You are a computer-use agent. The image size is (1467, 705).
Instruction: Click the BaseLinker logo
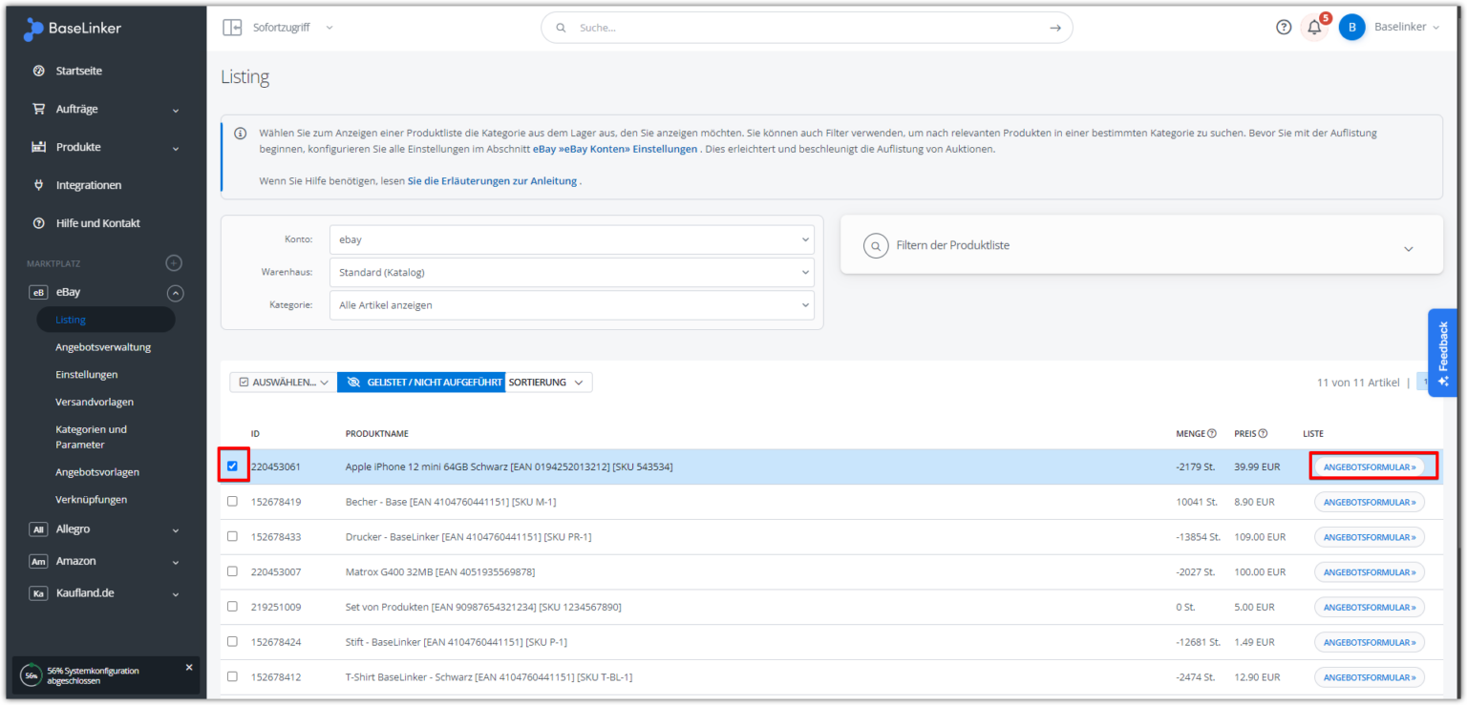(x=73, y=29)
